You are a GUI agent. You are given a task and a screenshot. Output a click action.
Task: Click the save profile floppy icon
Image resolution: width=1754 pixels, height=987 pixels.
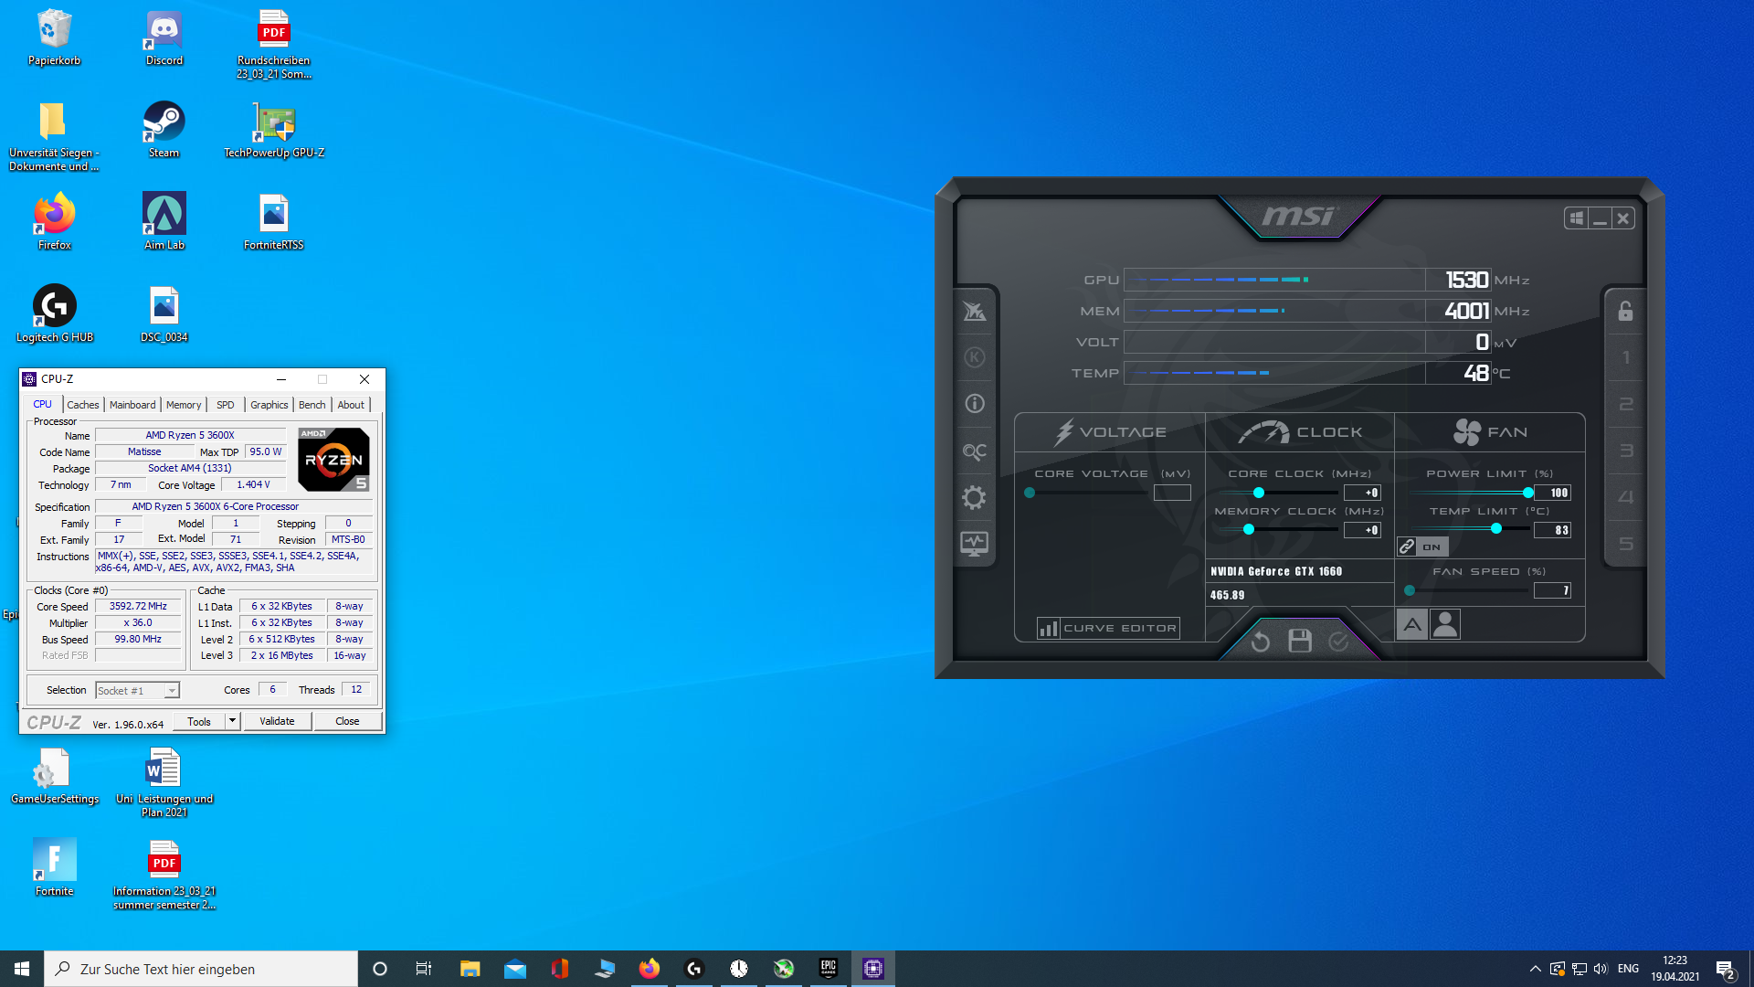pyautogui.click(x=1299, y=642)
